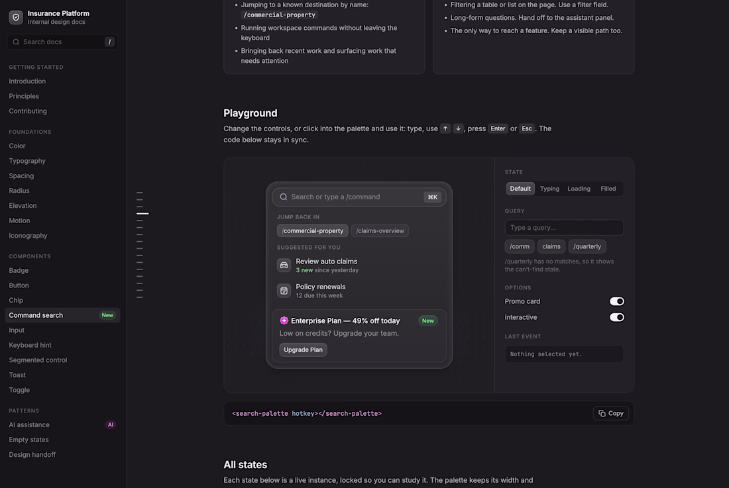Click the car icon beside Review auto claims

point(284,265)
